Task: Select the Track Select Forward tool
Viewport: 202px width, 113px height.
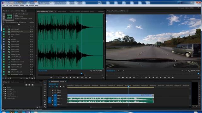Action: click(45, 85)
